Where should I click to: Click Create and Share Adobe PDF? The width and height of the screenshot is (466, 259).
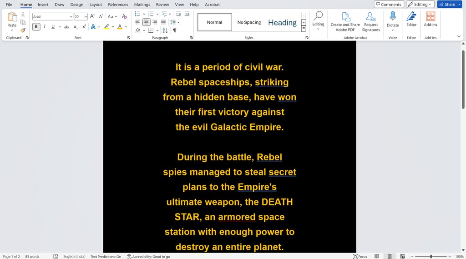[x=345, y=22]
